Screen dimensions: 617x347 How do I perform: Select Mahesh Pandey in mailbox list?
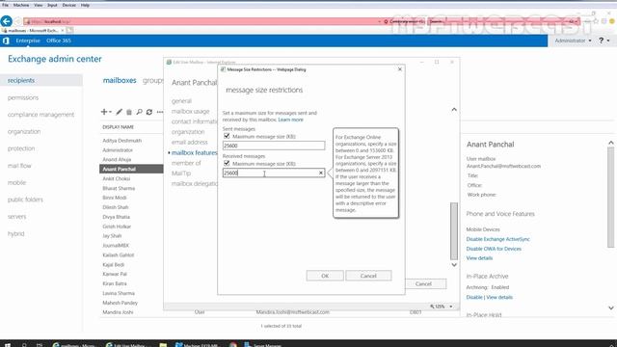[x=120, y=303]
